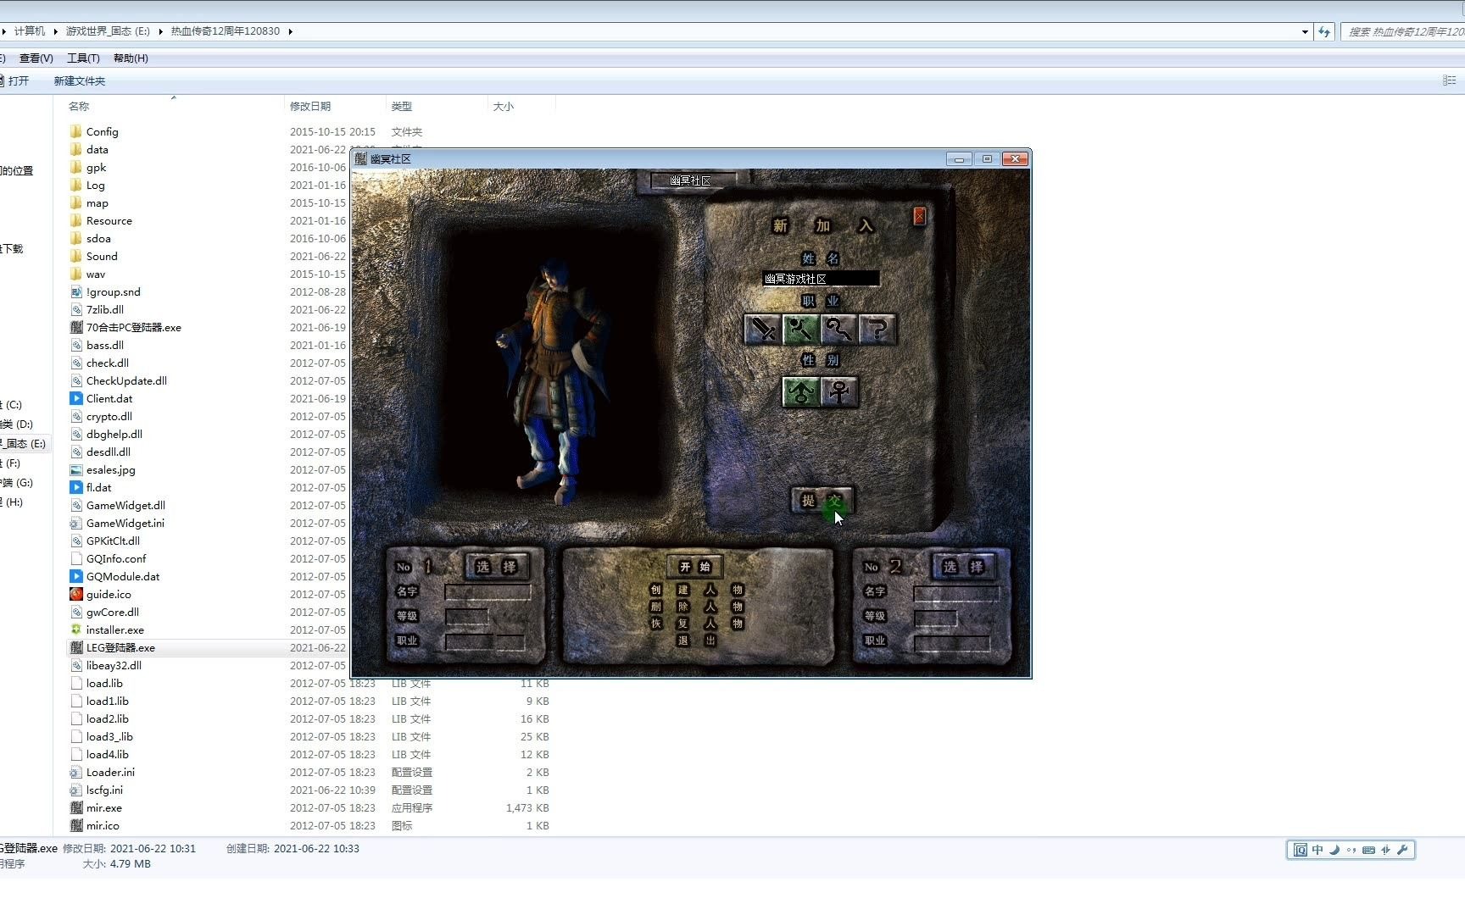Select the mir.ico file icon
The height and width of the screenshot is (915, 1465).
pyautogui.click(x=76, y=825)
